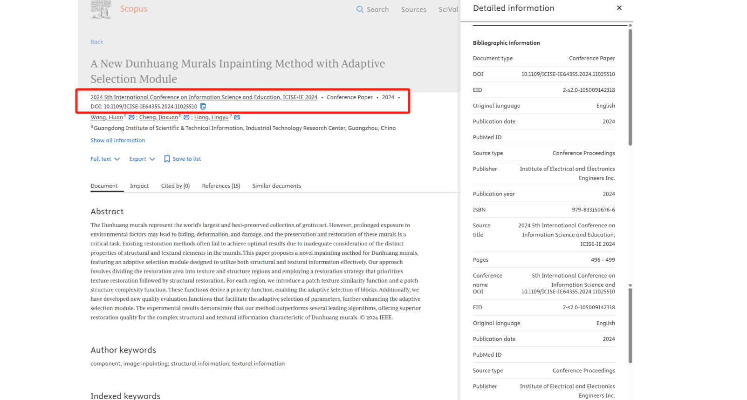Click the Author keywords heading

pos(123,350)
